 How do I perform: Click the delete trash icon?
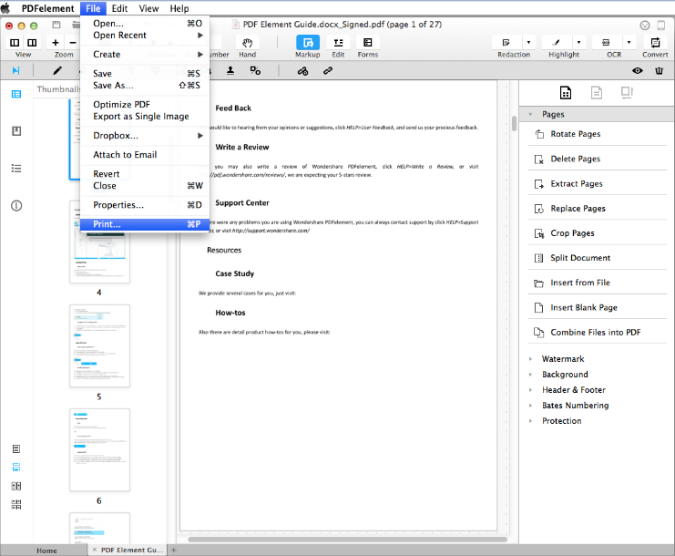[x=660, y=70]
